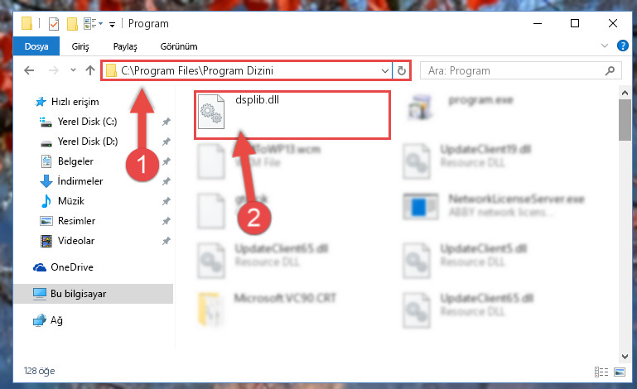Click the Properties icon in title bar

coord(54,24)
